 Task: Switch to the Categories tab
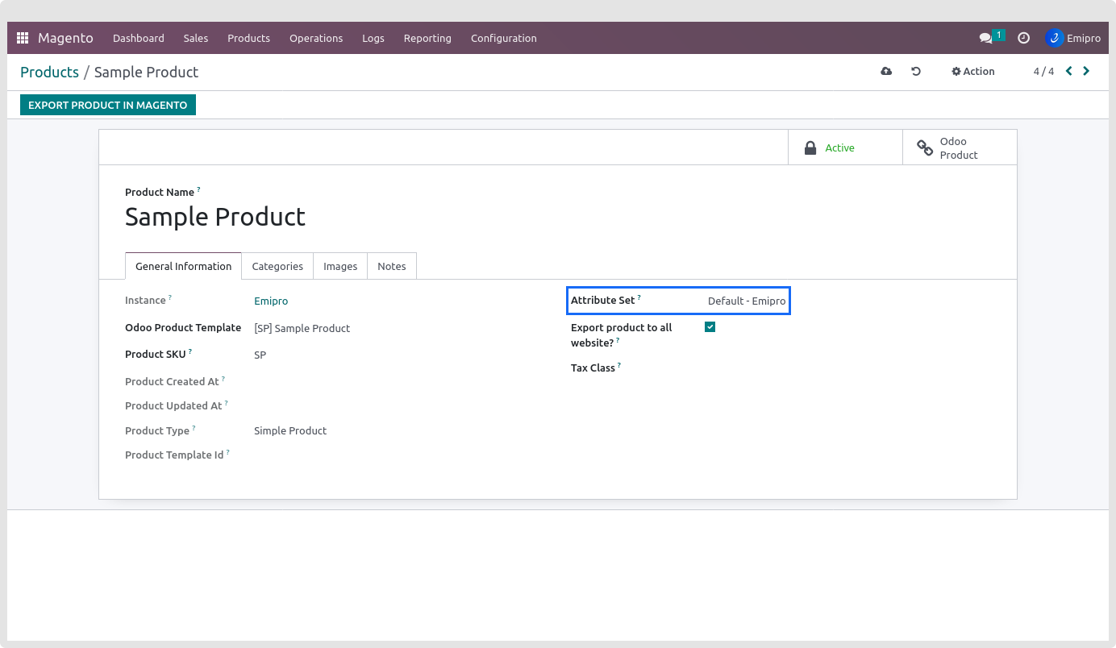click(x=277, y=266)
